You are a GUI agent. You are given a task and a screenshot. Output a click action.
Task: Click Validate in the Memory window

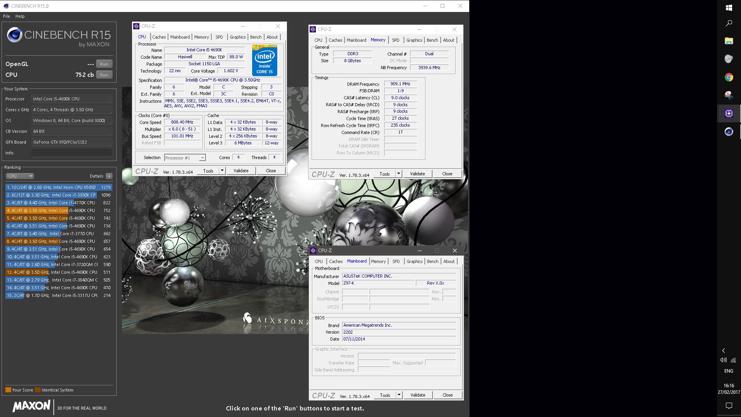[417, 174]
